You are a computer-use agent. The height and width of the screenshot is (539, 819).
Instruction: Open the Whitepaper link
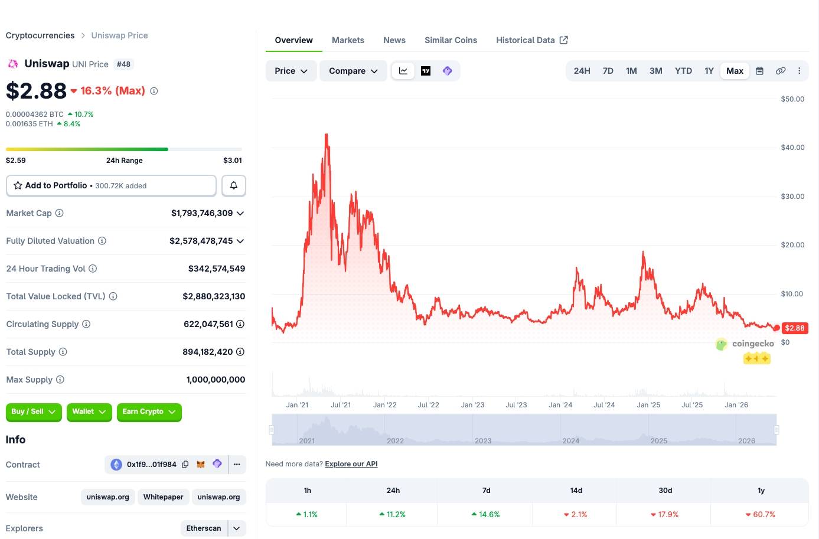click(x=164, y=497)
